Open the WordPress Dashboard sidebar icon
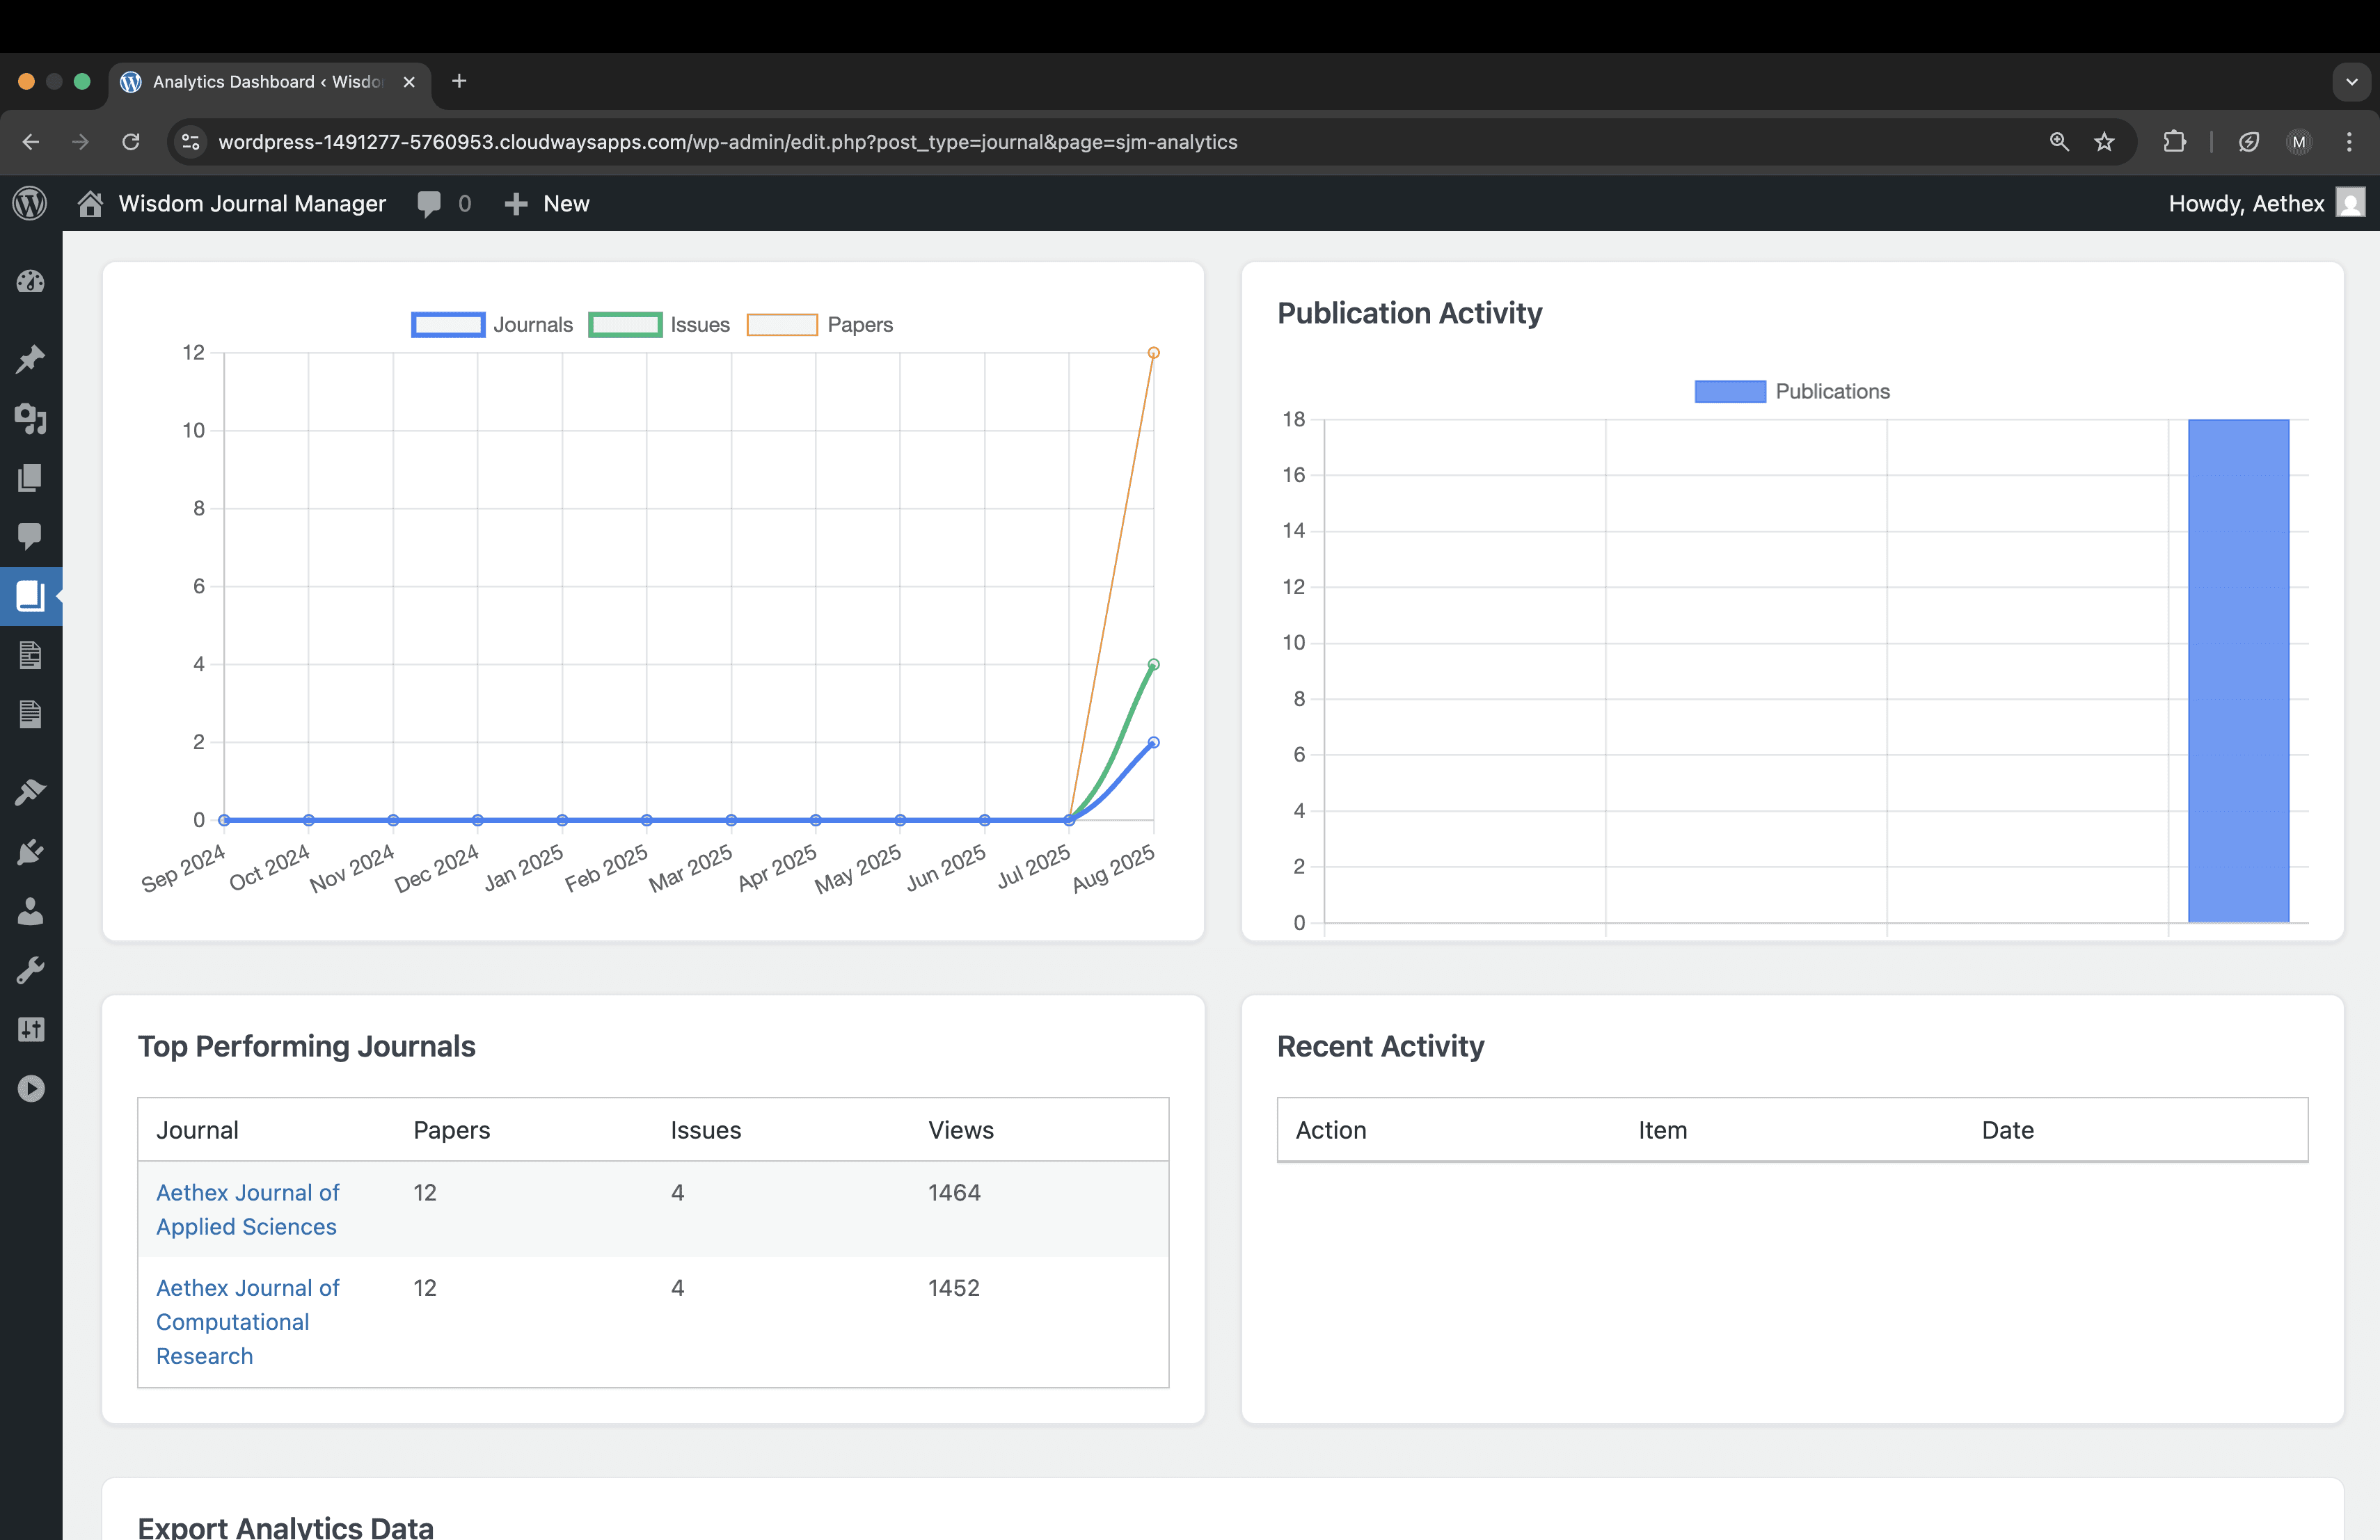Screen dimensions: 2380x1540 [30, 282]
